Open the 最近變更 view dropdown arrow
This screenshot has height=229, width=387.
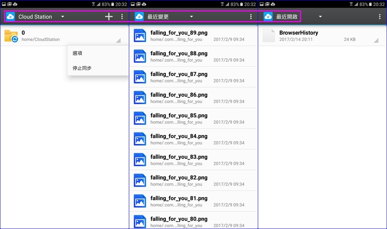(x=191, y=16)
